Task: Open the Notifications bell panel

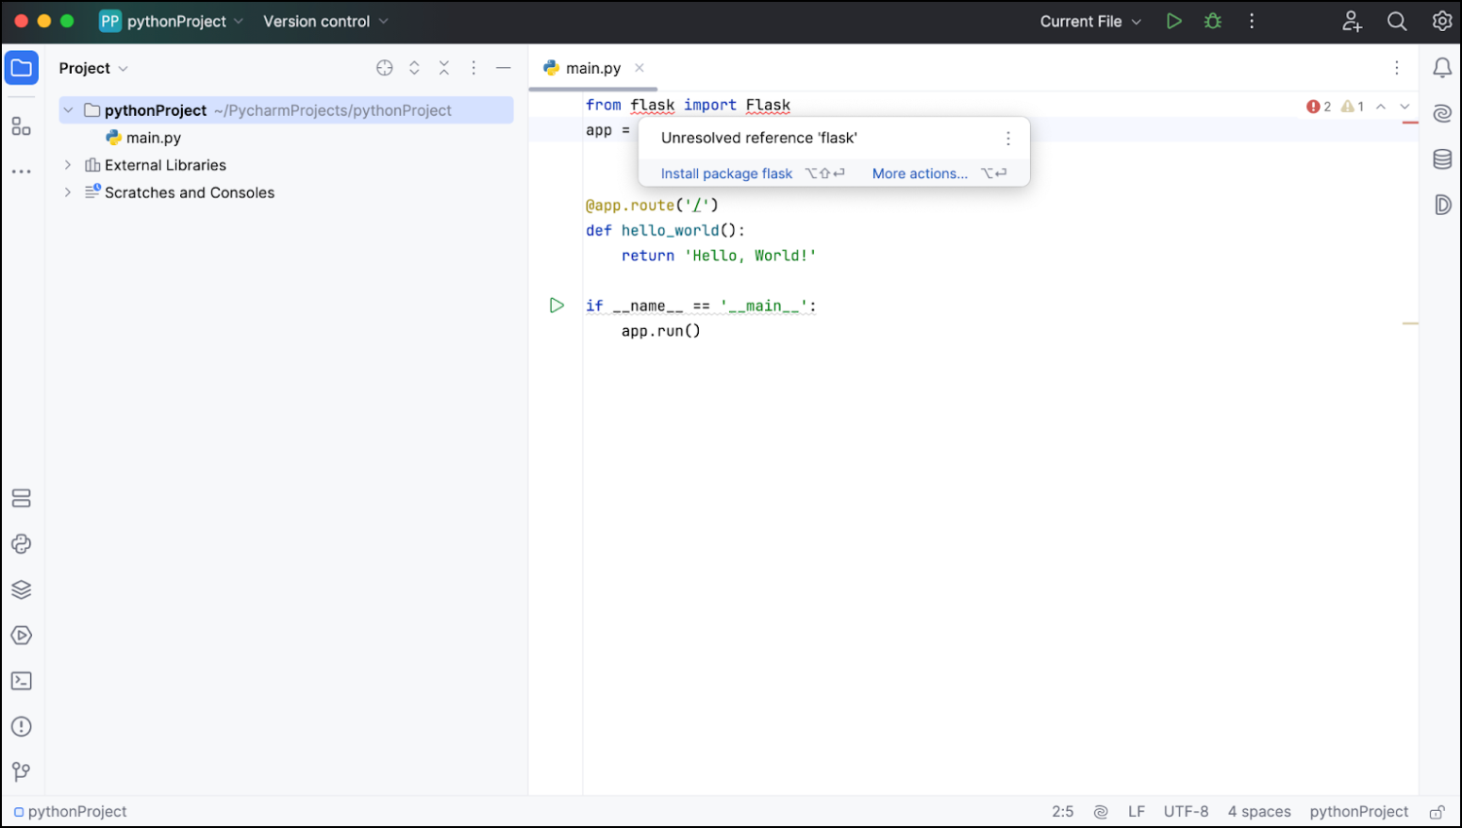Action: (1442, 68)
